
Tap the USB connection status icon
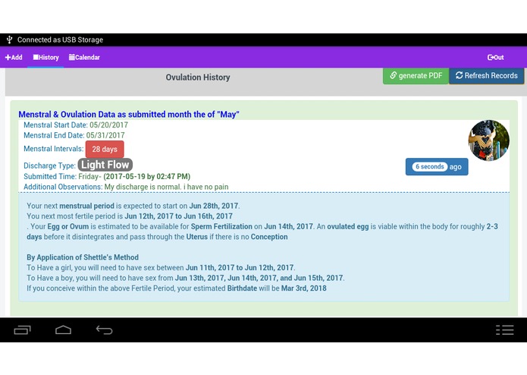9,39
